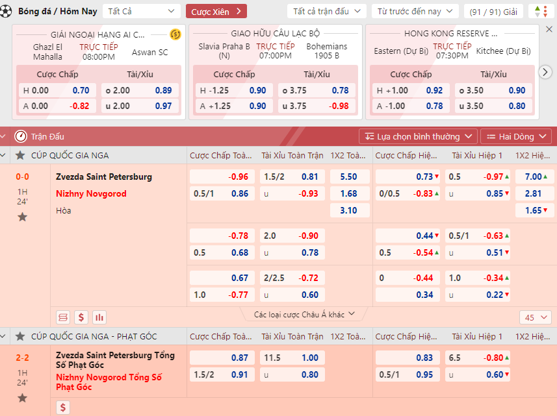The height and width of the screenshot is (416, 557).
Task: Toggle favorite star for the 0-0 match
Action: click(x=22, y=217)
